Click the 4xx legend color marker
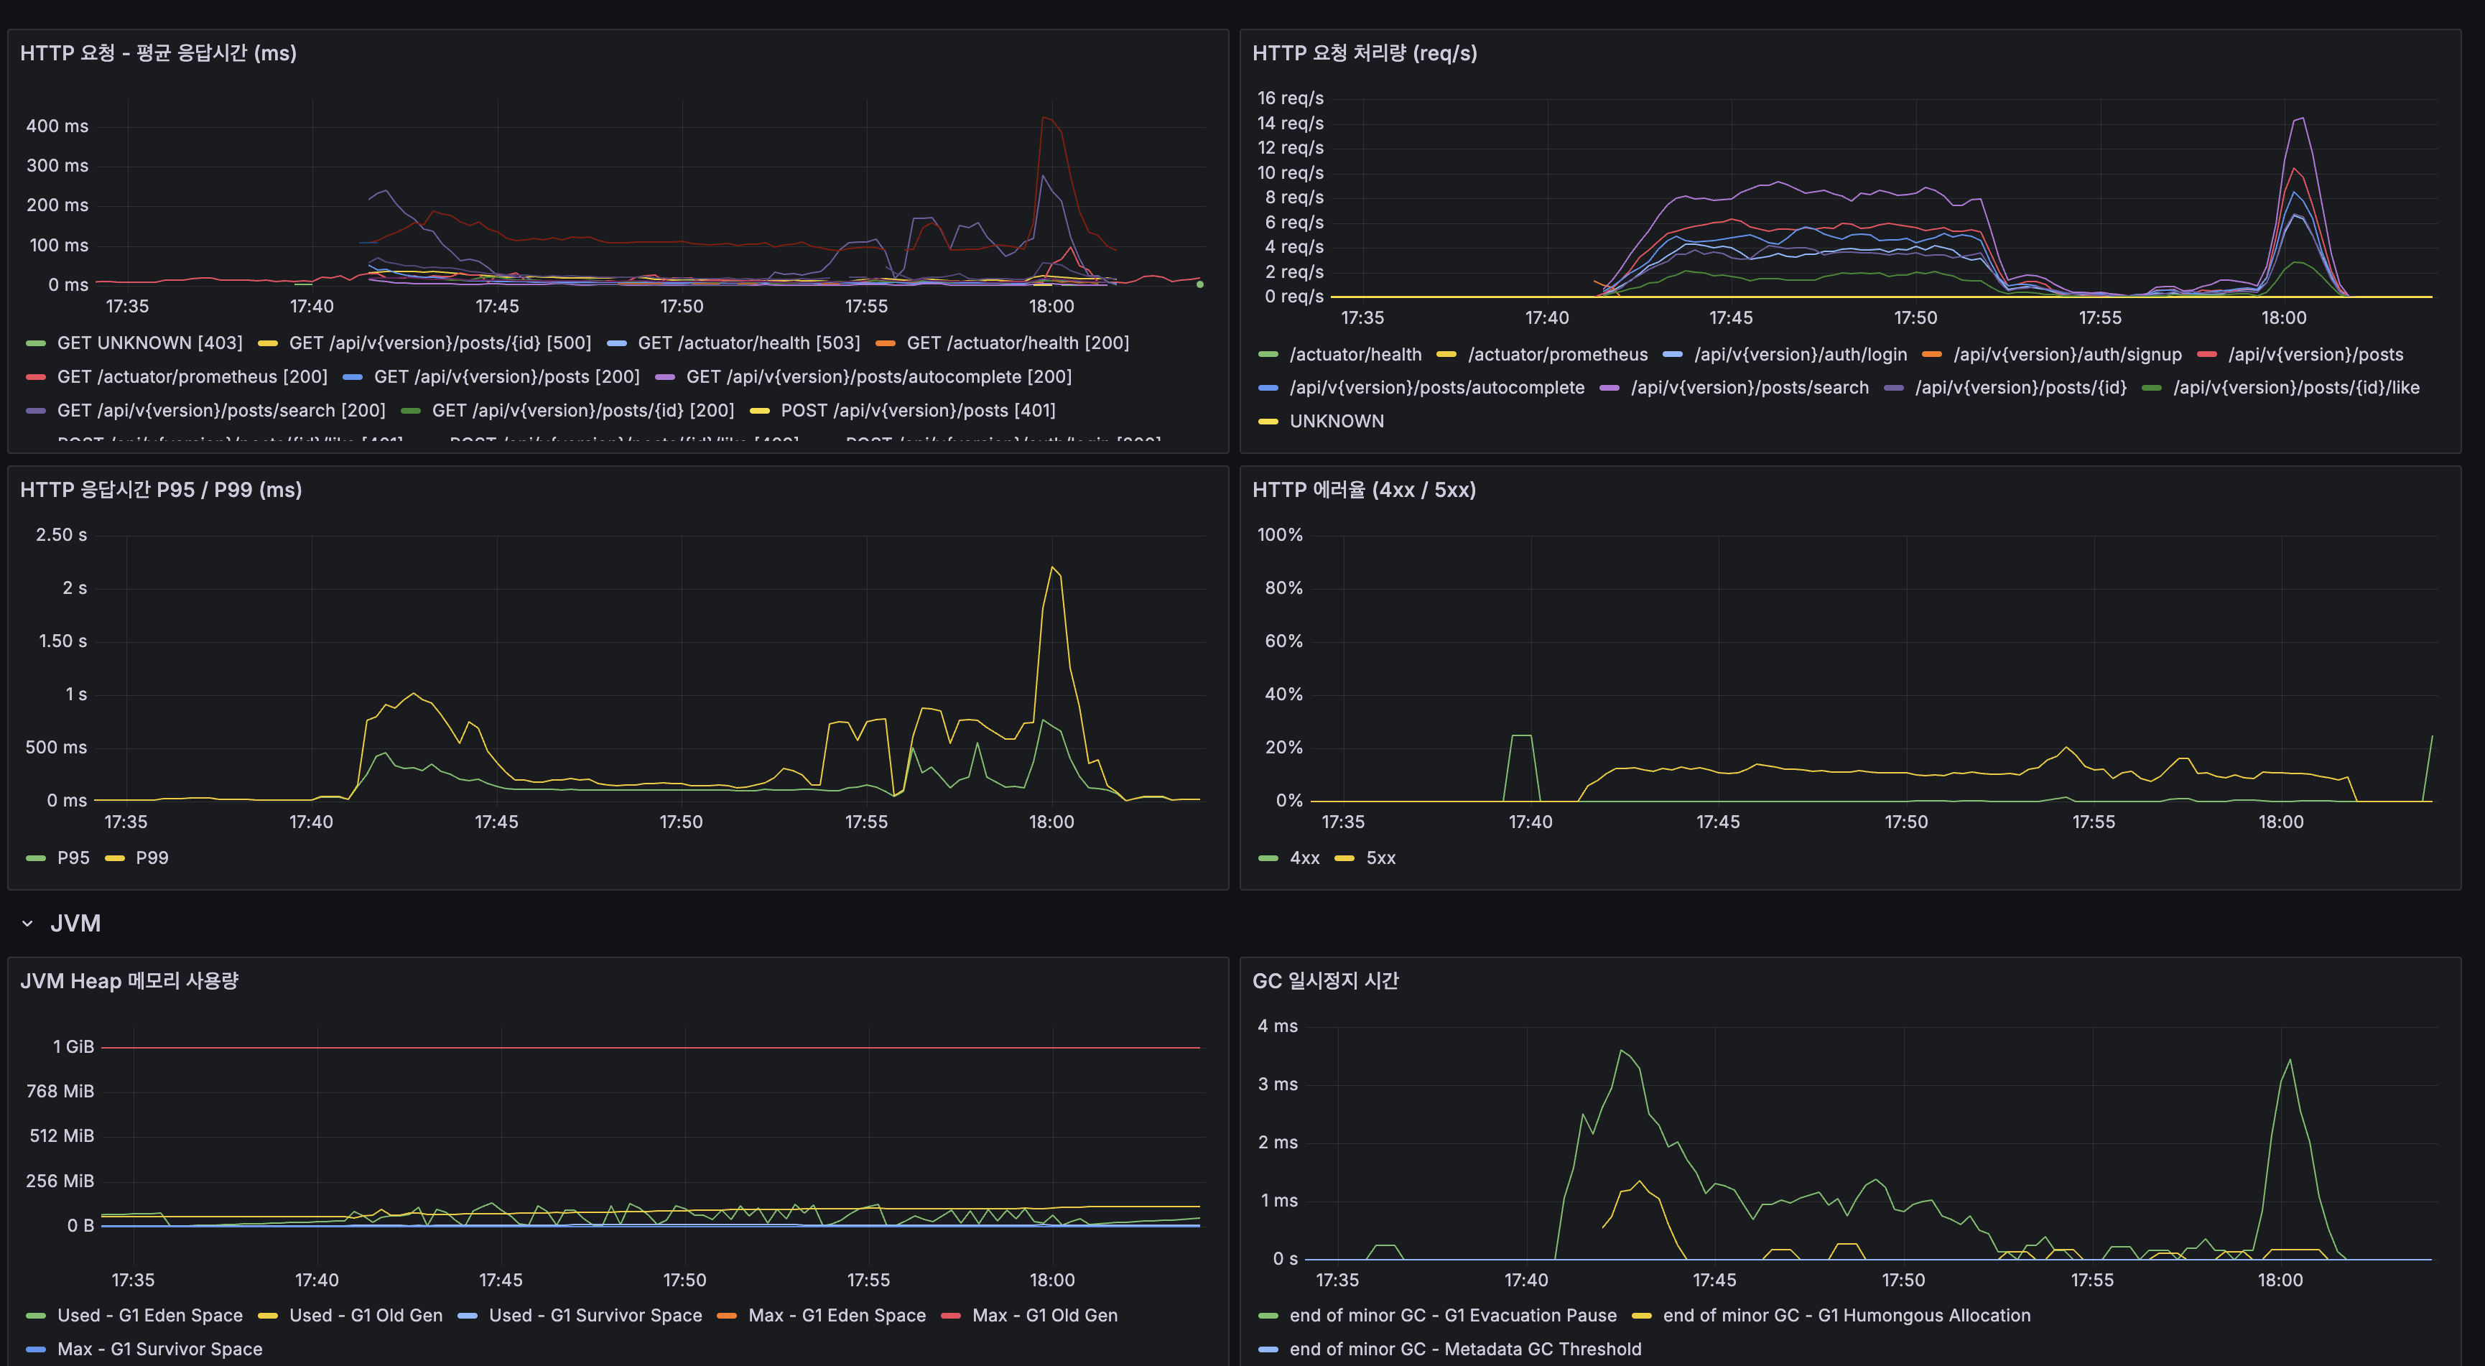This screenshot has height=1366, width=2485. [x=1268, y=858]
